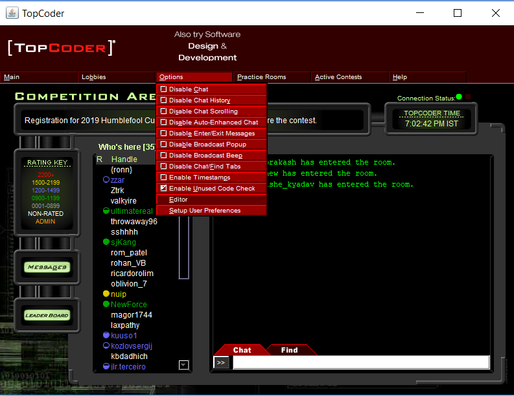Click the green connection status indicator
Viewport: 514px width, 396px height.
coord(459,97)
